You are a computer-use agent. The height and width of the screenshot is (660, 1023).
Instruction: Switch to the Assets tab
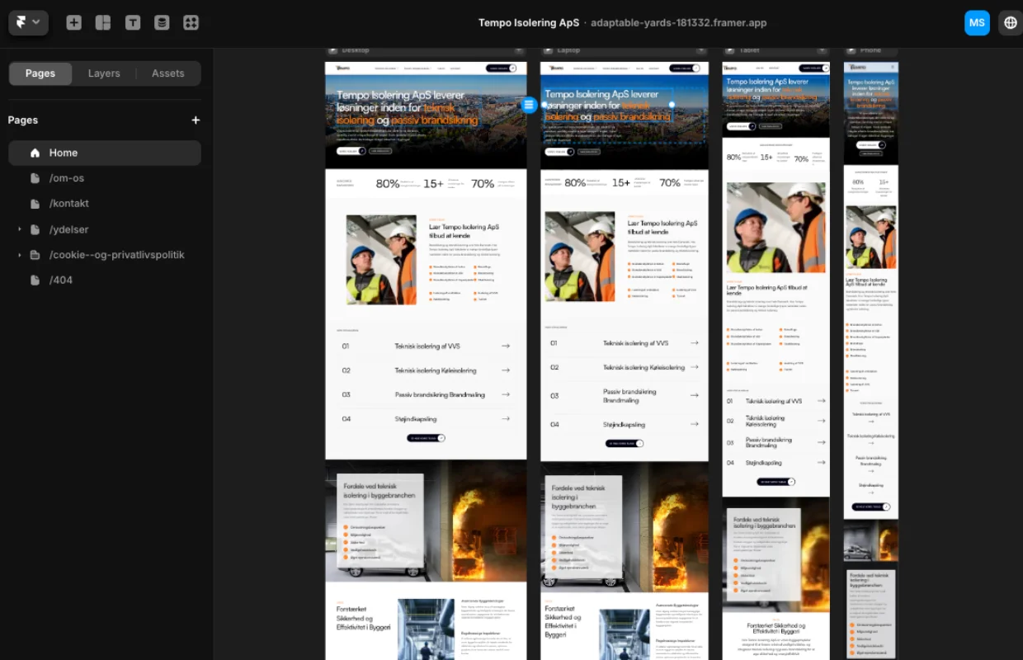(x=168, y=73)
